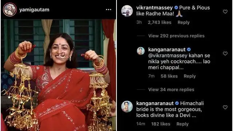Open the vikrantmassey username on top comment
This screenshot has height=131, width=233.
pyautogui.click(x=154, y=8)
